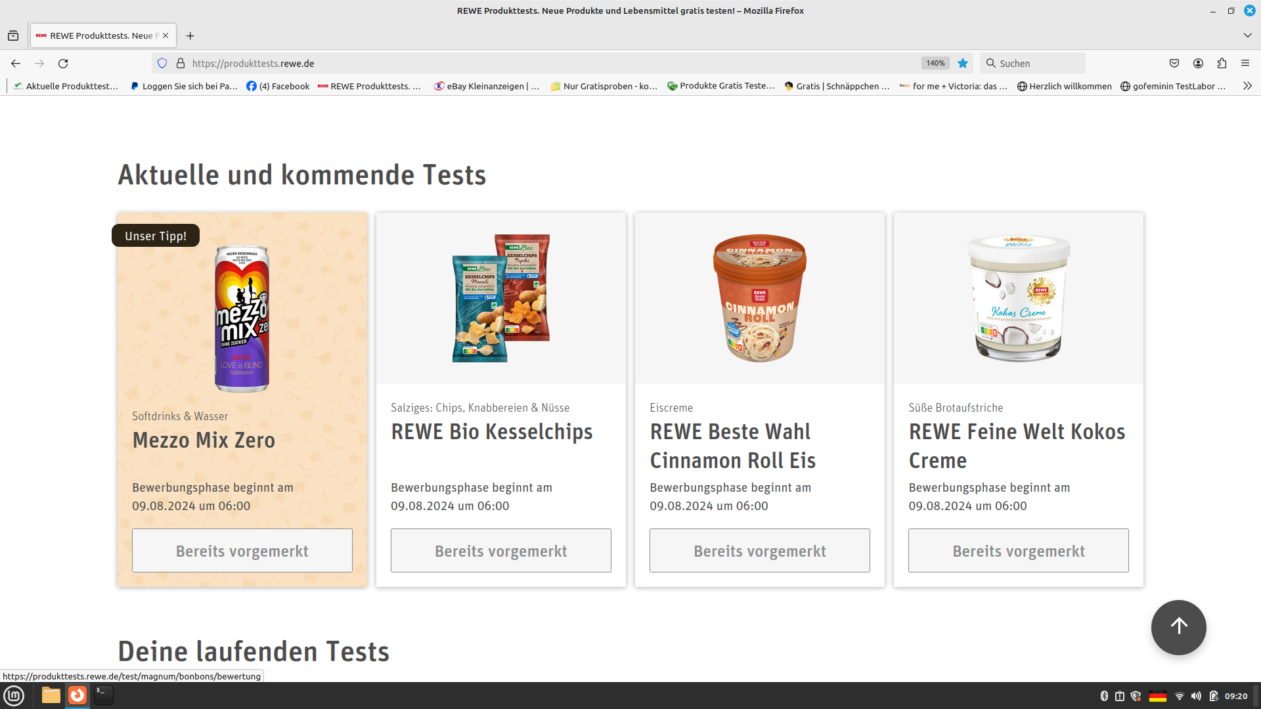Close the REWE Produkttests tab
This screenshot has width=1261, height=709.
pyautogui.click(x=166, y=35)
